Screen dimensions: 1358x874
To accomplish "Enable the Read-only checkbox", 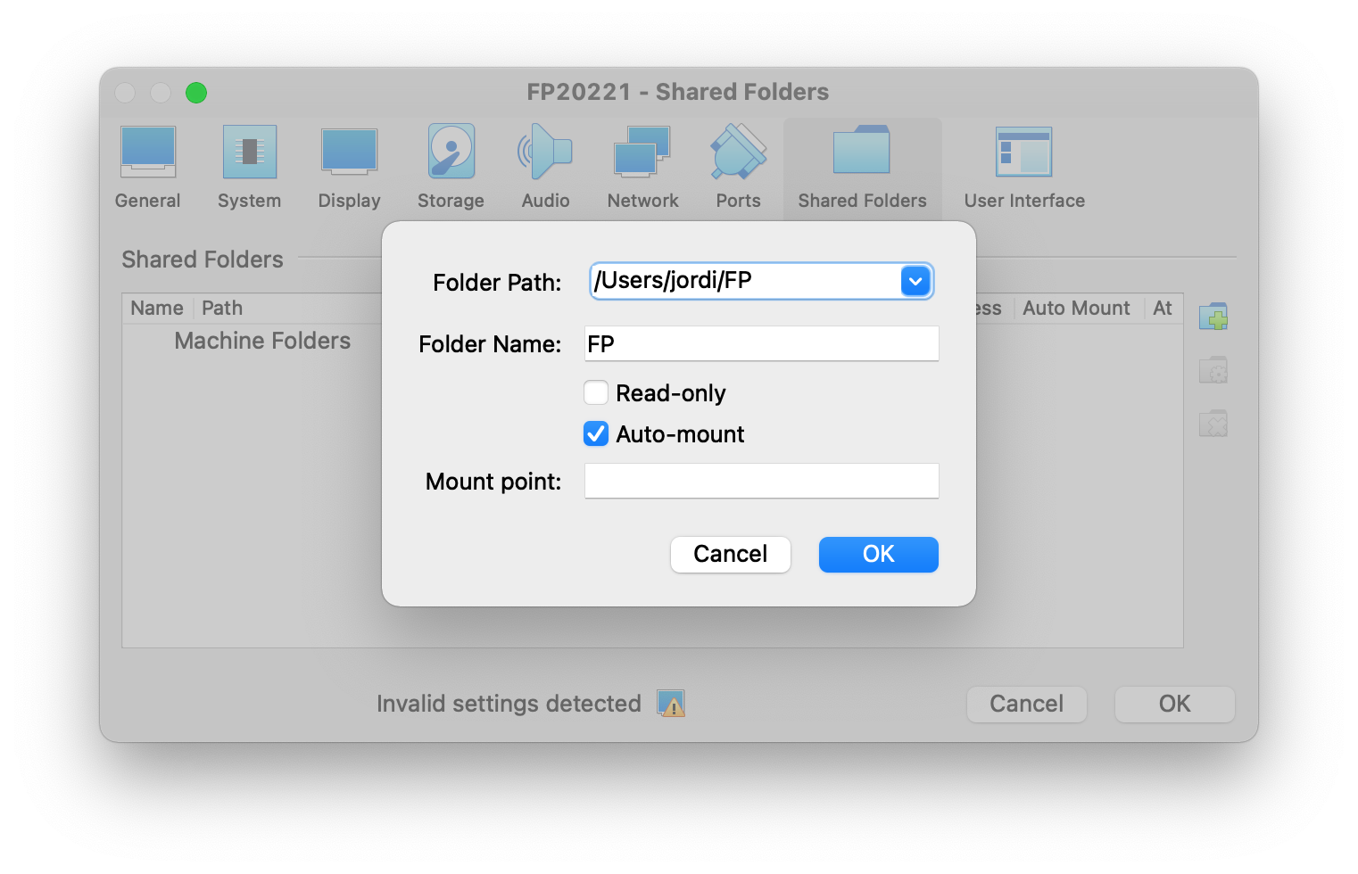I will (596, 393).
